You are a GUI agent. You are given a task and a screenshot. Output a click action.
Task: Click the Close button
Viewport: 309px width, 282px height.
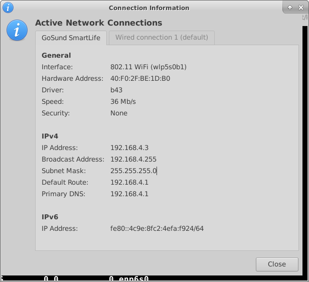[x=277, y=264]
